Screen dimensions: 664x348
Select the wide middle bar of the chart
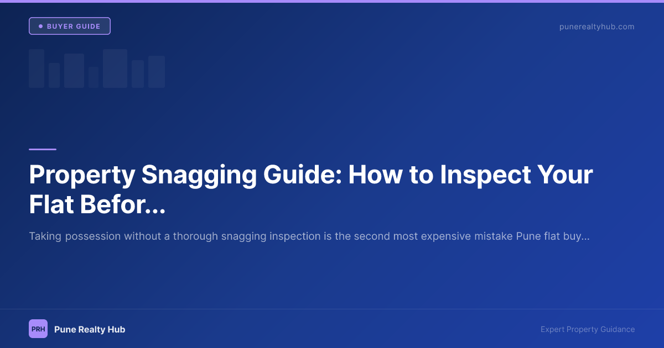point(115,68)
